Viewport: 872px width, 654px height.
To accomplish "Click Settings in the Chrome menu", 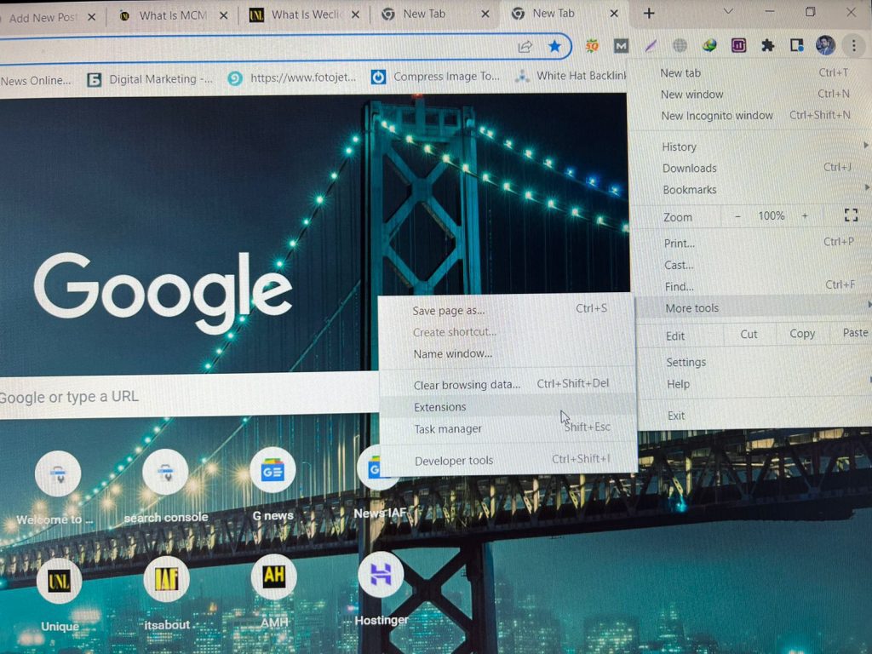I will (686, 362).
